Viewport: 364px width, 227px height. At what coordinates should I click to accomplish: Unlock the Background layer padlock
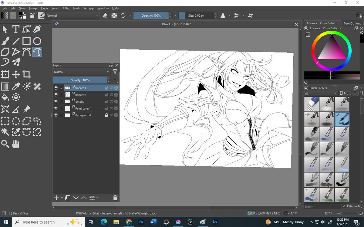click(x=106, y=115)
